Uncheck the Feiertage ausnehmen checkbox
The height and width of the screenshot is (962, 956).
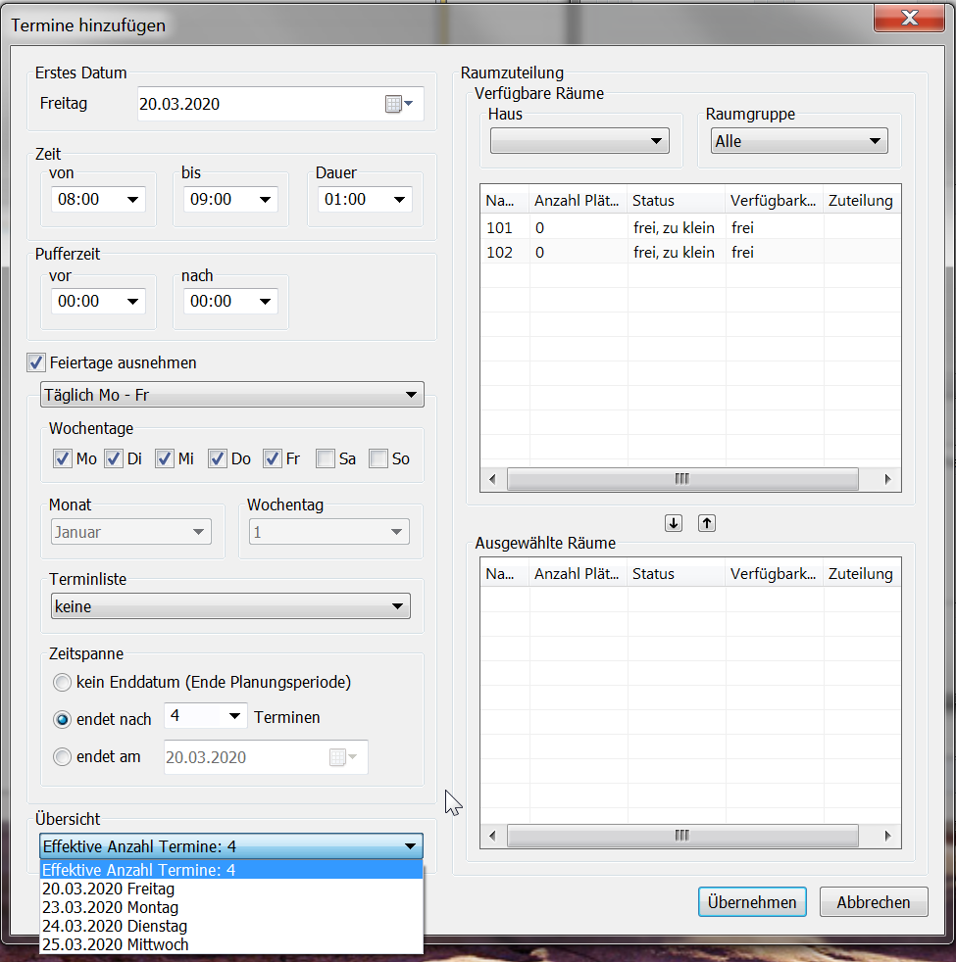point(36,362)
